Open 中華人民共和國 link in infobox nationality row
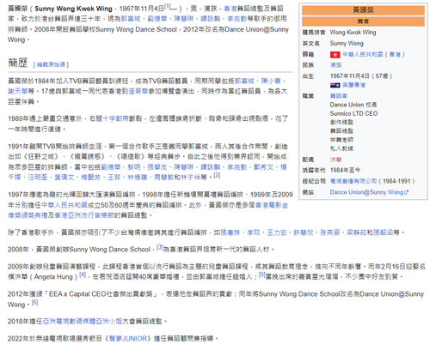The width and height of the screenshot is (430, 350). pos(363,55)
